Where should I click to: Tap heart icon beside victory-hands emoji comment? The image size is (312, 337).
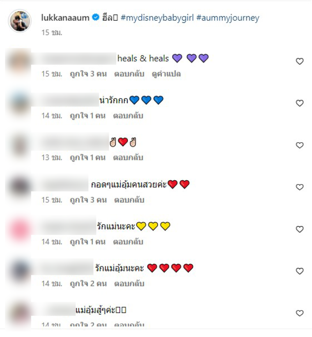[x=300, y=145]
